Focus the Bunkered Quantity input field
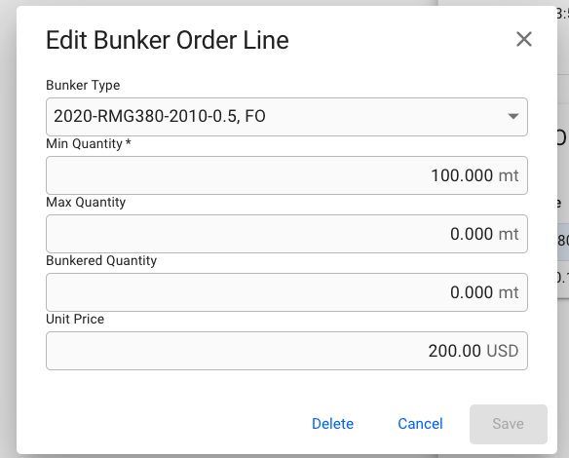Image resolution: width=569 pixels, height=458 pixels. click(x=286, y=292)
